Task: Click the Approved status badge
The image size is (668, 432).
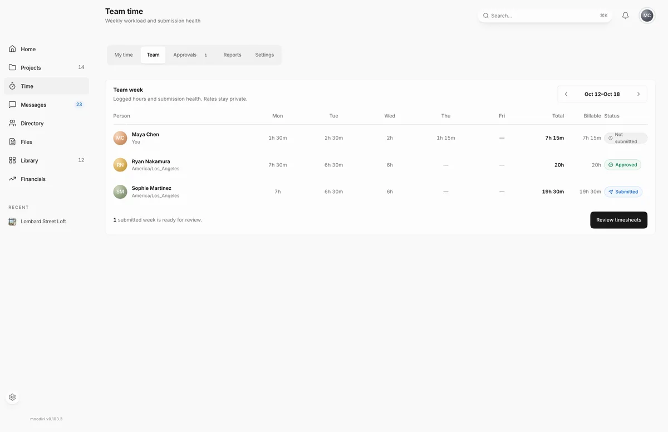Action: point(622,165)
